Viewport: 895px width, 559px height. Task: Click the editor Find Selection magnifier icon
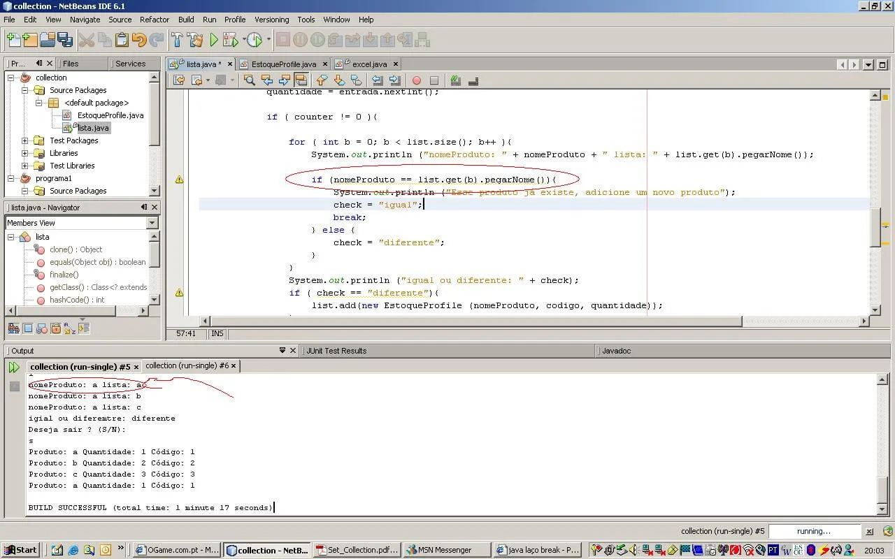[x=249, y=80]
